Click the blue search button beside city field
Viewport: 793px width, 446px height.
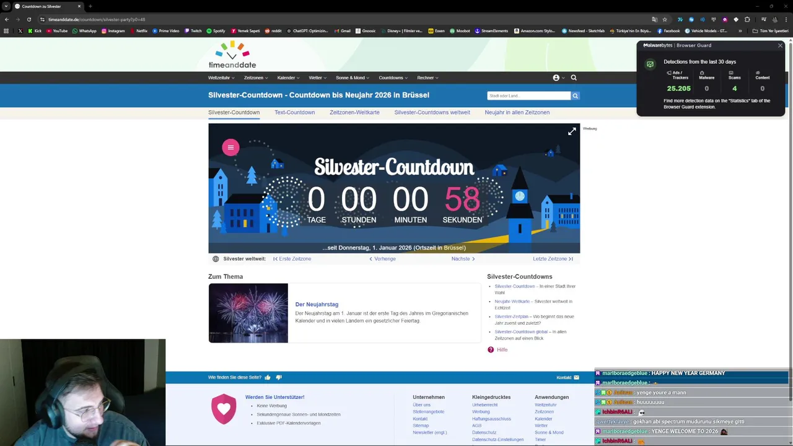click(576, 95)
